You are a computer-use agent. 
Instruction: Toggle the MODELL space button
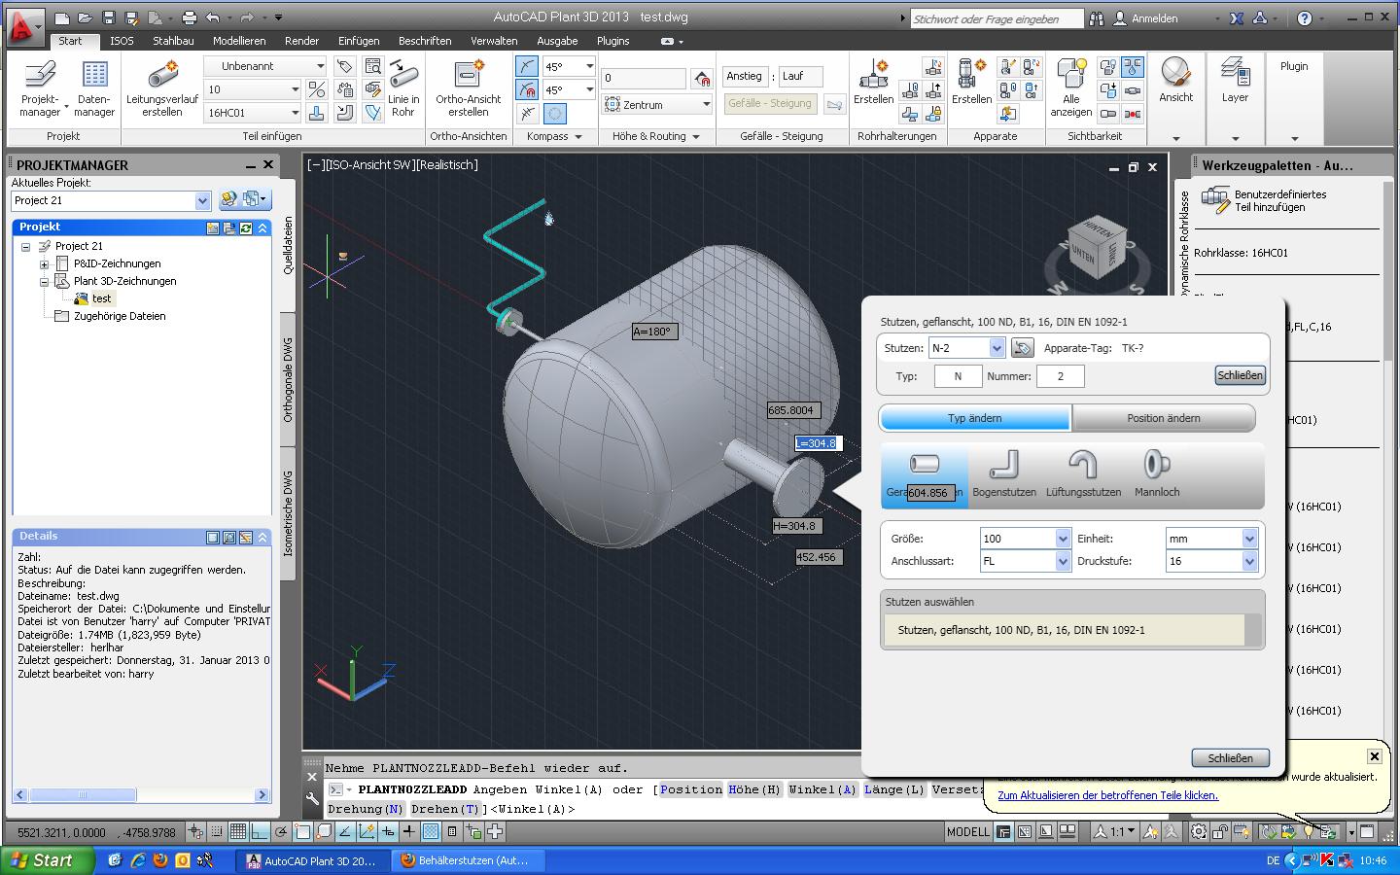pos(968,832)
